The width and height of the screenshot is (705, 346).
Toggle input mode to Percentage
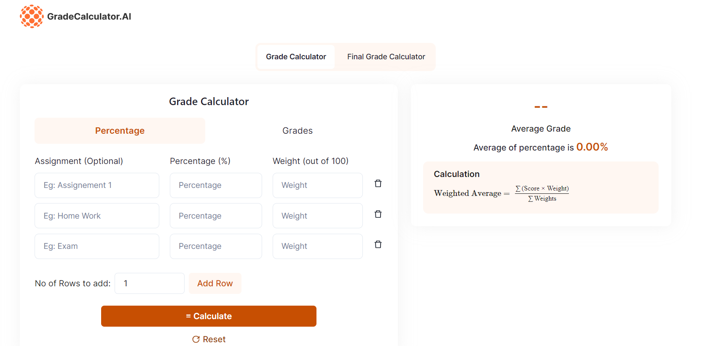(120, 131)
